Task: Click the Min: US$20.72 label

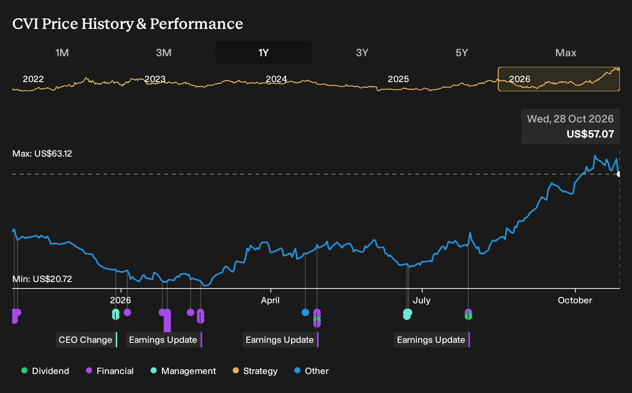Action: [x=42, y=279]
